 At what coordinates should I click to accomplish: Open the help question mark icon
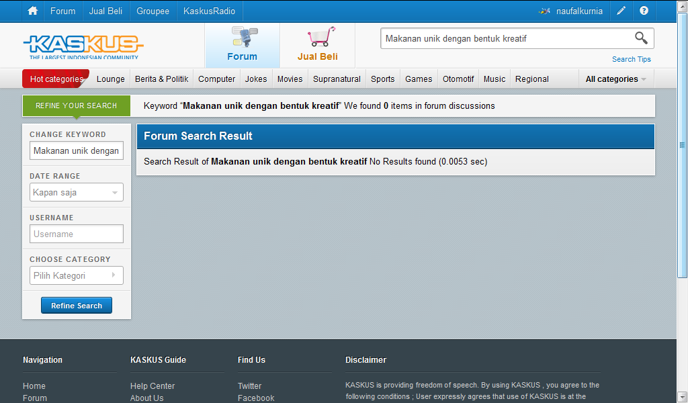coord(644,11)
